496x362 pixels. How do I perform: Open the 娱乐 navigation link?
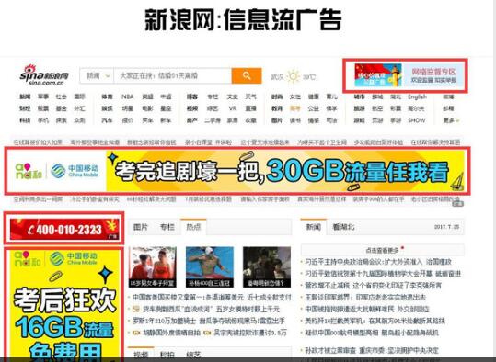pyautogui.click(x=108, y=108)
